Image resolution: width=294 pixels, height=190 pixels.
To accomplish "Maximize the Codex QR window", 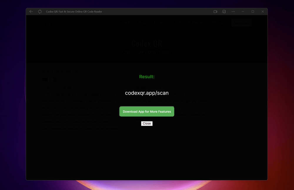I will 253,12.
